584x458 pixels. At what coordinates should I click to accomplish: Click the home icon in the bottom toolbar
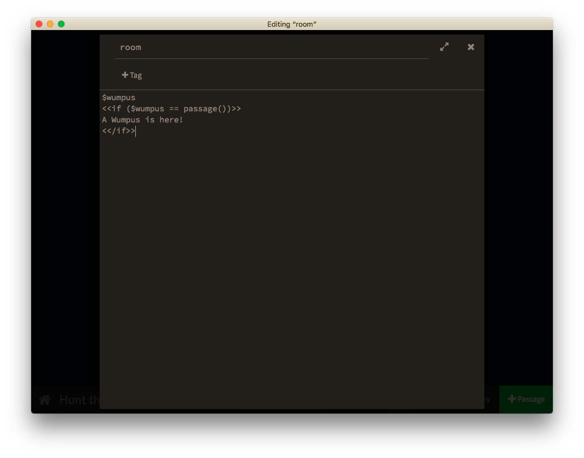click(x=44, y=399)
